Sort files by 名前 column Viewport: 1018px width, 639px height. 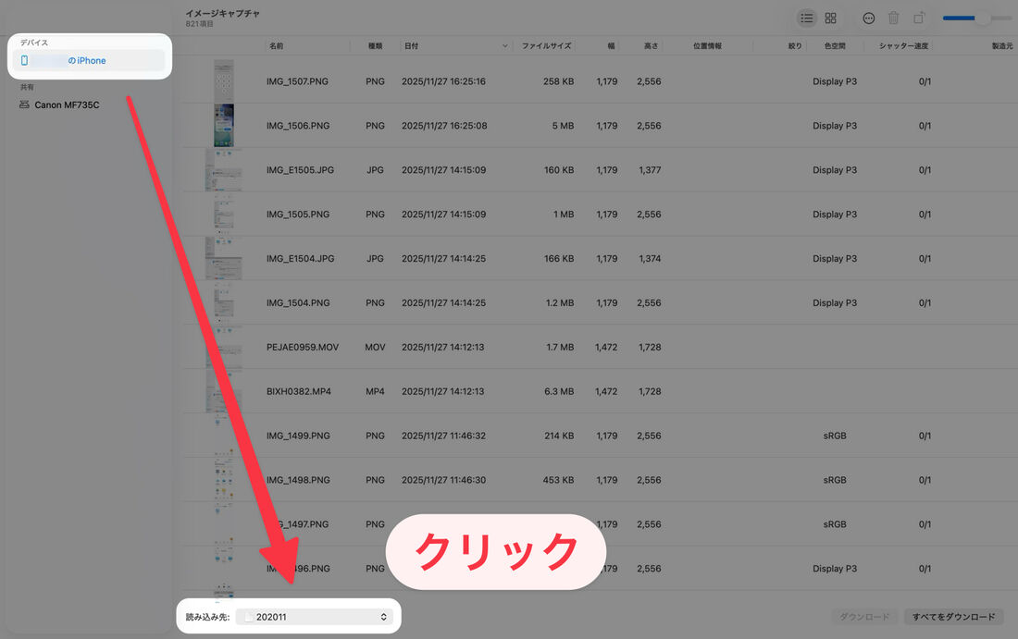click(275, 45)
